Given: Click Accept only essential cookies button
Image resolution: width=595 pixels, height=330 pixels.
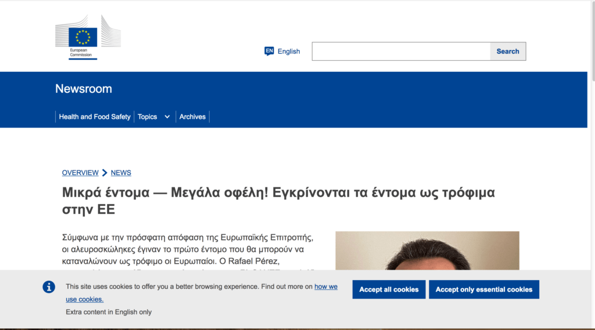Looking at the screenshot, I should (484, 289).
